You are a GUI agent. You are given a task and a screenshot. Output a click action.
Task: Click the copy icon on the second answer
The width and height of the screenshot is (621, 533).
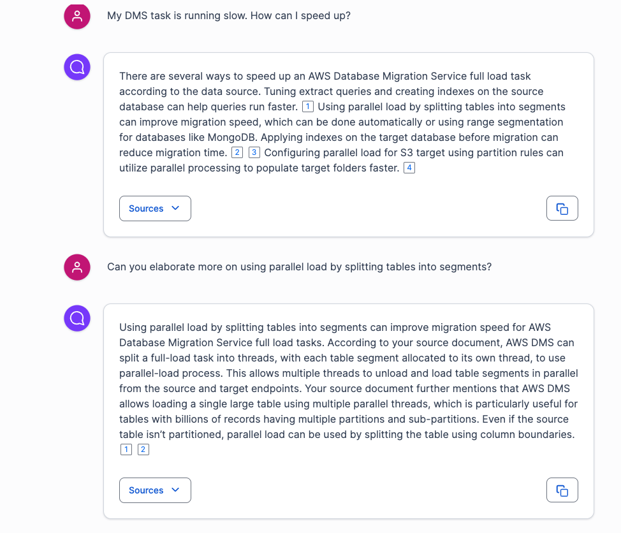click(562, 490)
